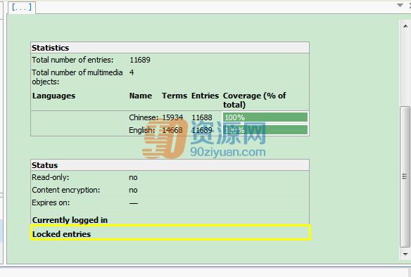Click the Content encryption value 'no'

pos(133,190)
